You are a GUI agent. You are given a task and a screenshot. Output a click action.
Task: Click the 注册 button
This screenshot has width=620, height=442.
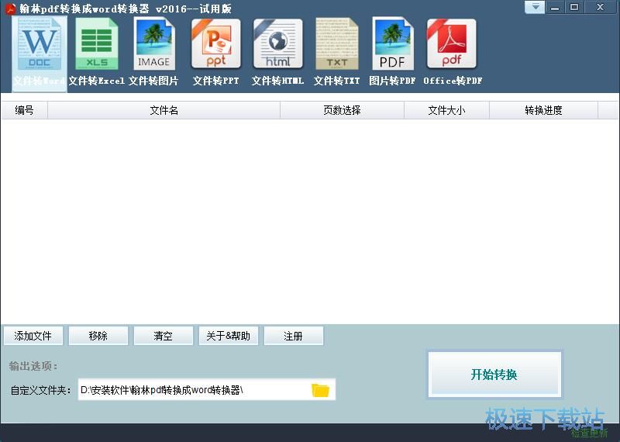point(294,336)
